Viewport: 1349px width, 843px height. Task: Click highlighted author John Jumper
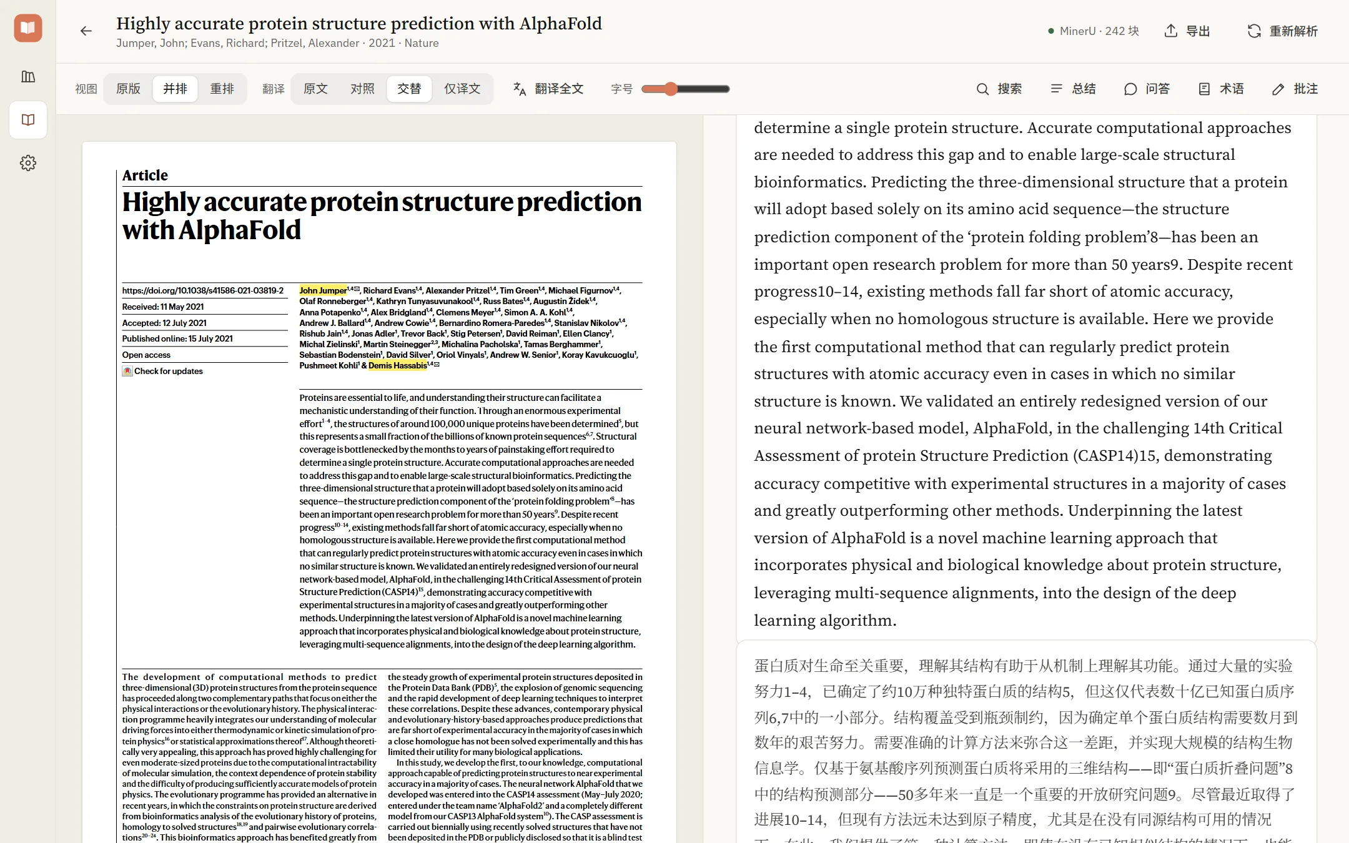point(323,290)
